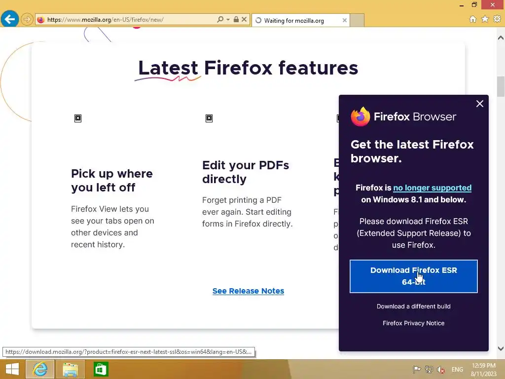The image size is (505, 379).
Task: Open File Explorer from taskbar
Action: pos(71,369)
